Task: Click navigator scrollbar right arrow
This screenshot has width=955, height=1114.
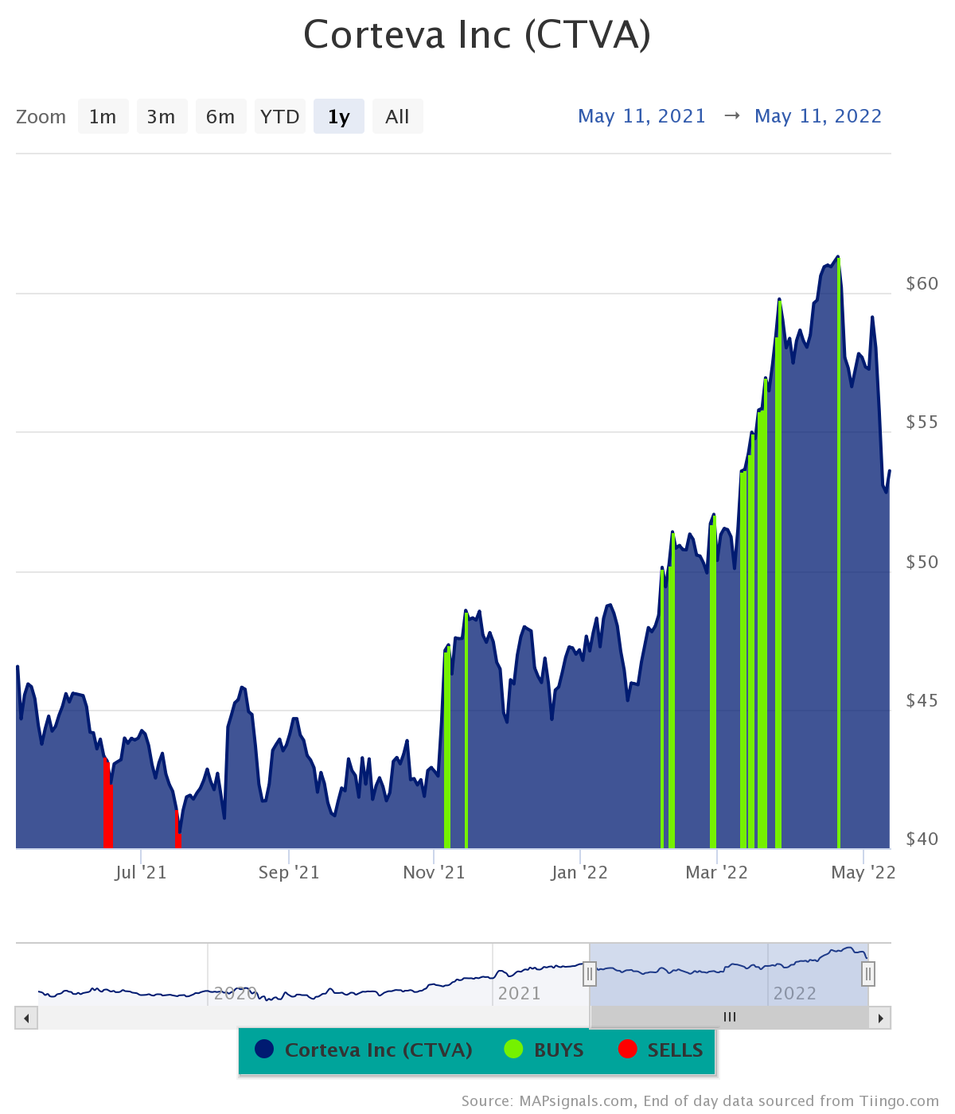Action: pos(880,1018)
